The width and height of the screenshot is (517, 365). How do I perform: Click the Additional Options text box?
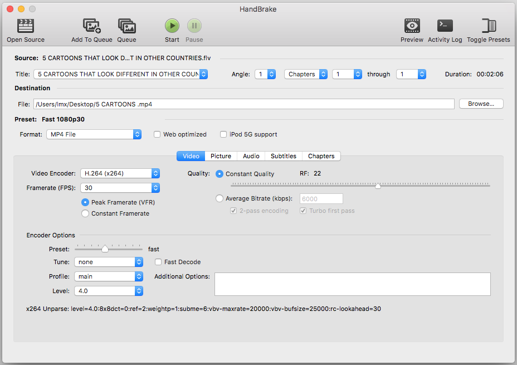(353, 284)
